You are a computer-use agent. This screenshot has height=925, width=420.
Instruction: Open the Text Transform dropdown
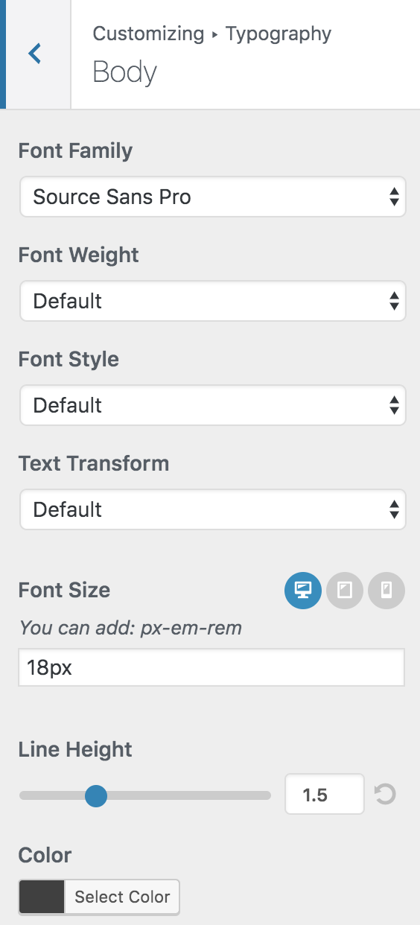(212, 509)
